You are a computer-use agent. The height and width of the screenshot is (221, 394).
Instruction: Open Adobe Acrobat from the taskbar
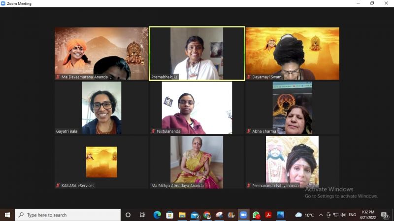[268, 215]
